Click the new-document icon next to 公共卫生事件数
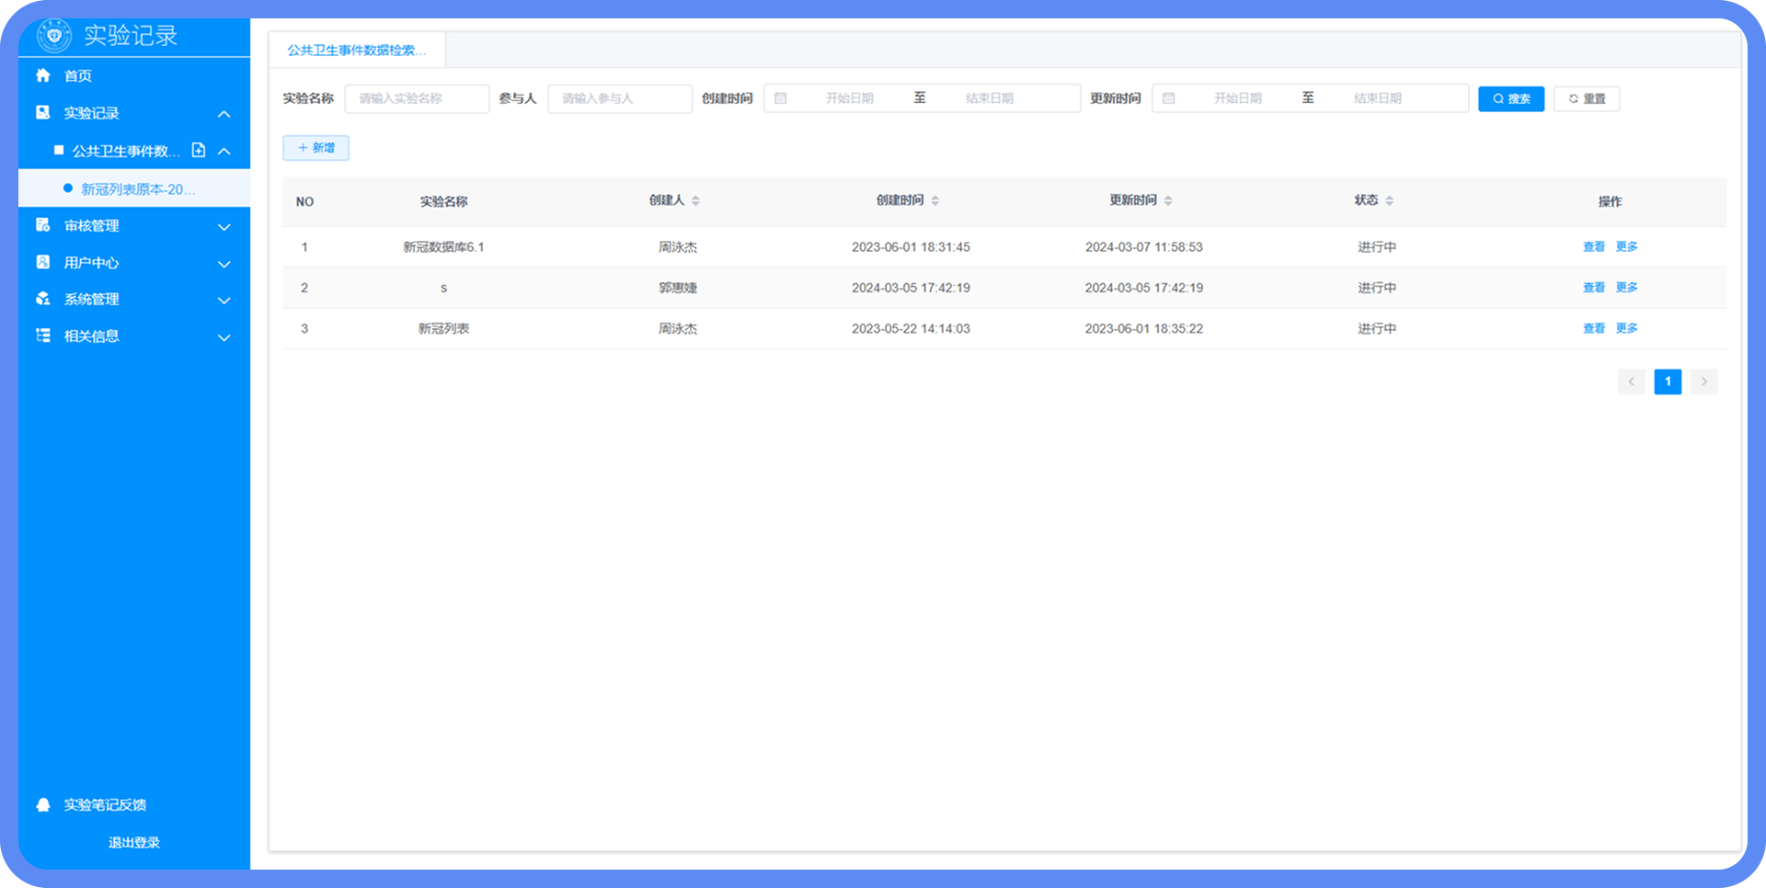1766x888 pixels. pyautogui.click(x=198, y=150)
